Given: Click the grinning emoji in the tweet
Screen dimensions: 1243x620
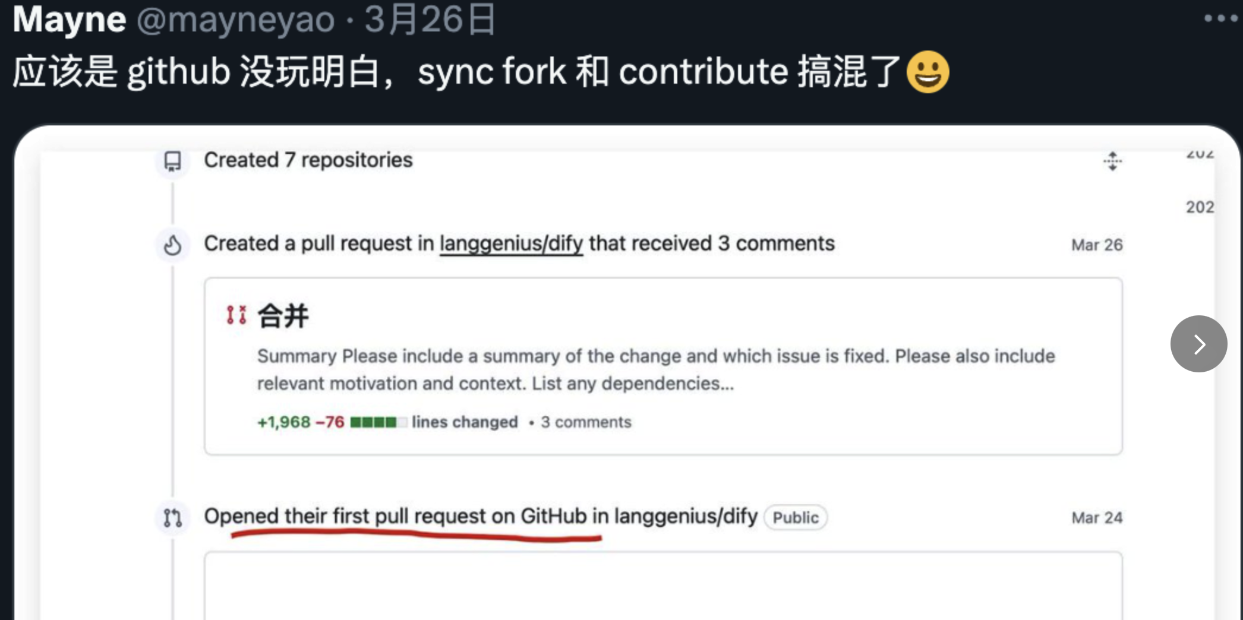Looking at the screenshot, I should 927,72.
